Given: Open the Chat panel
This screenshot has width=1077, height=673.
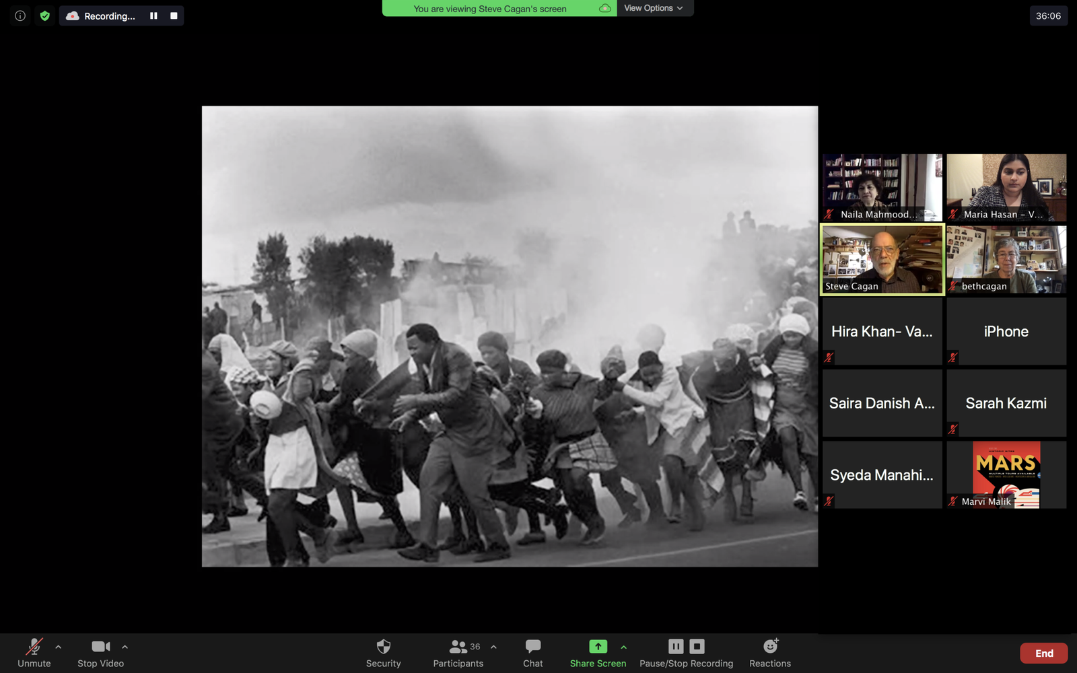Looking at the screenshot, I should [x=532, y=653].
